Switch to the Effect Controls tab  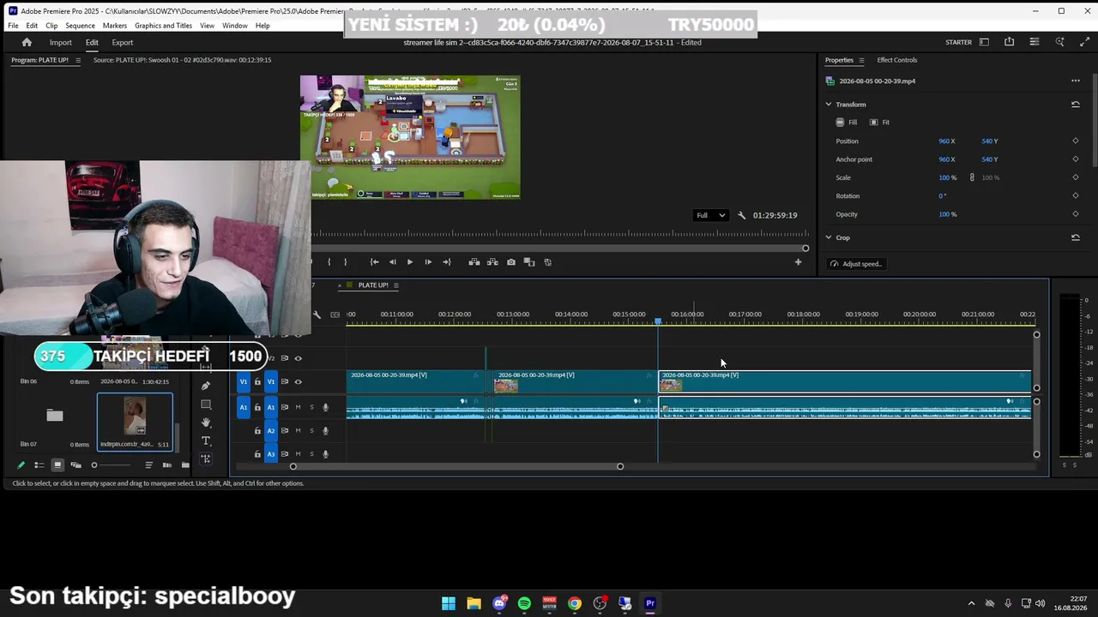pyautogui.click(x=896, y=60)
